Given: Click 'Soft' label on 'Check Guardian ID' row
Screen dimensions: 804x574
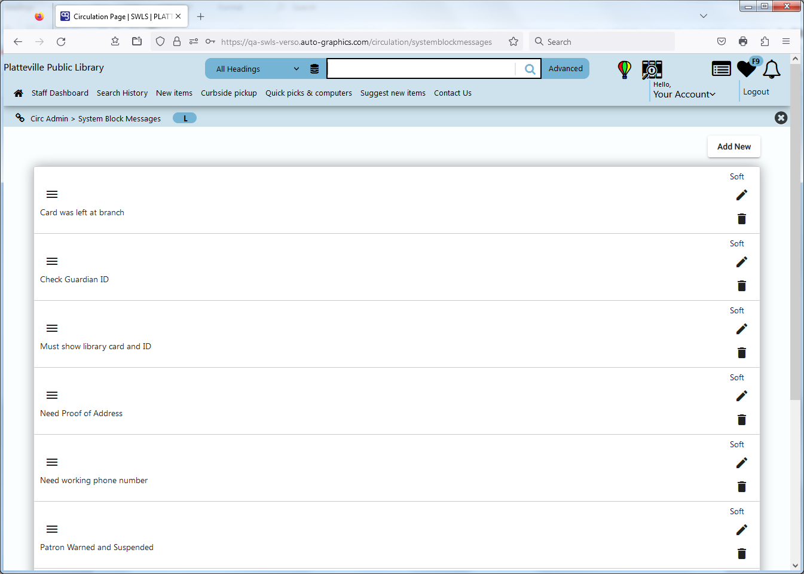Looking at the screenshot, I should [x=736, y=243].
